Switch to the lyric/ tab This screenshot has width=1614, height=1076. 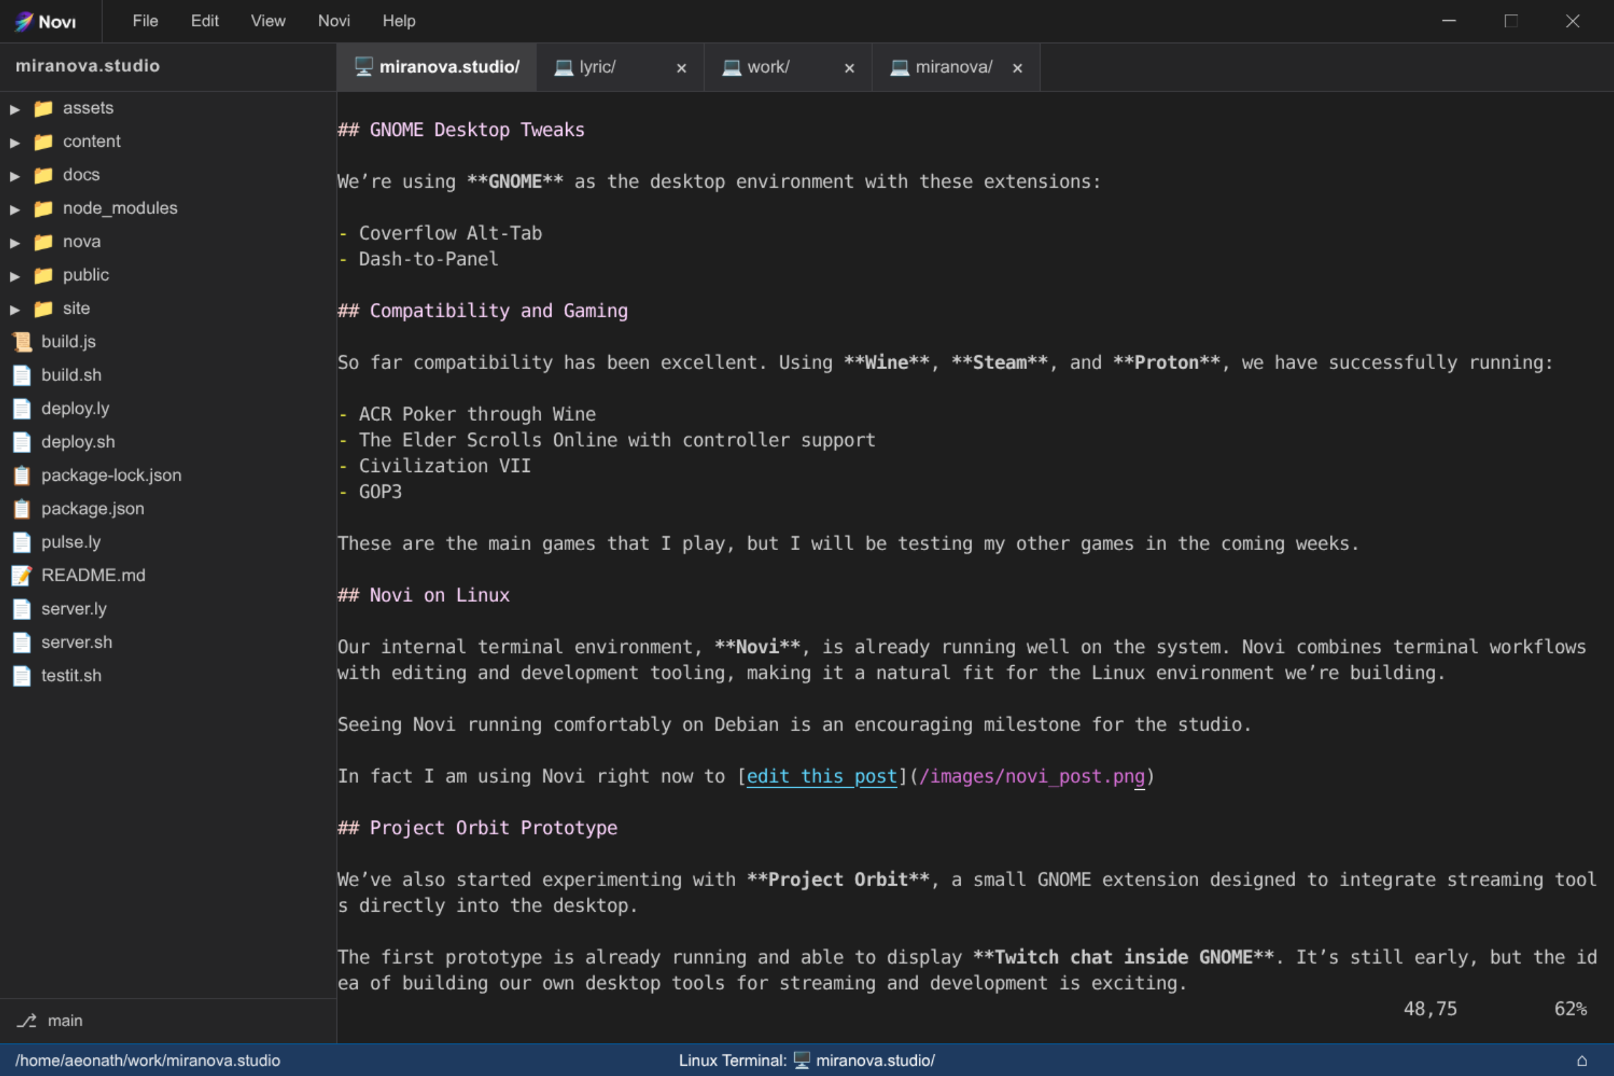click(598, 67)
